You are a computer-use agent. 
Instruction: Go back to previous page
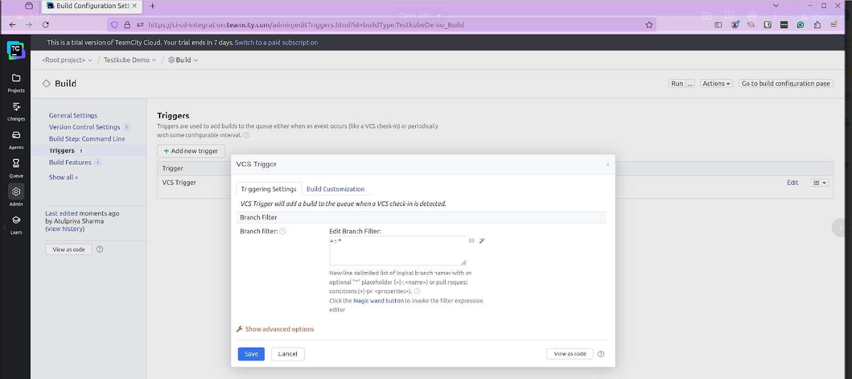tap(12, 24)
